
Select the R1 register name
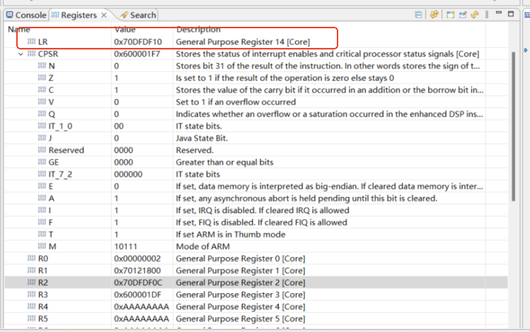click(x=42, y=271)
